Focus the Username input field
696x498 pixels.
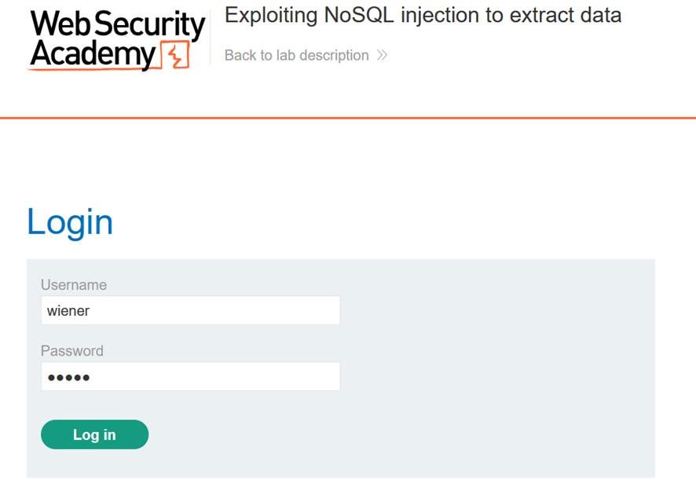[x=190, y=310]
